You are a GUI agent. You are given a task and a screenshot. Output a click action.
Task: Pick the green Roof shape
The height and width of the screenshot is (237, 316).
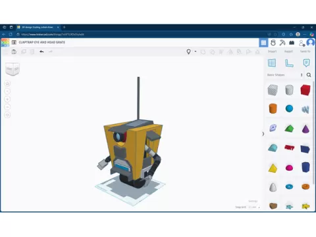click(x=289, y=128)
